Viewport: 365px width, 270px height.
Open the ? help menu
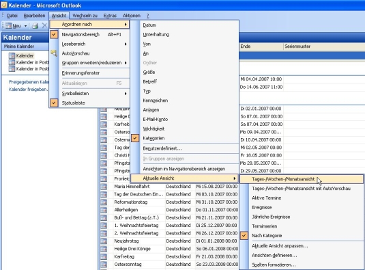click(x=148, y=16)
